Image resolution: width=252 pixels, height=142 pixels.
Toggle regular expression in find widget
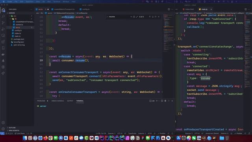tap(137, 17)
